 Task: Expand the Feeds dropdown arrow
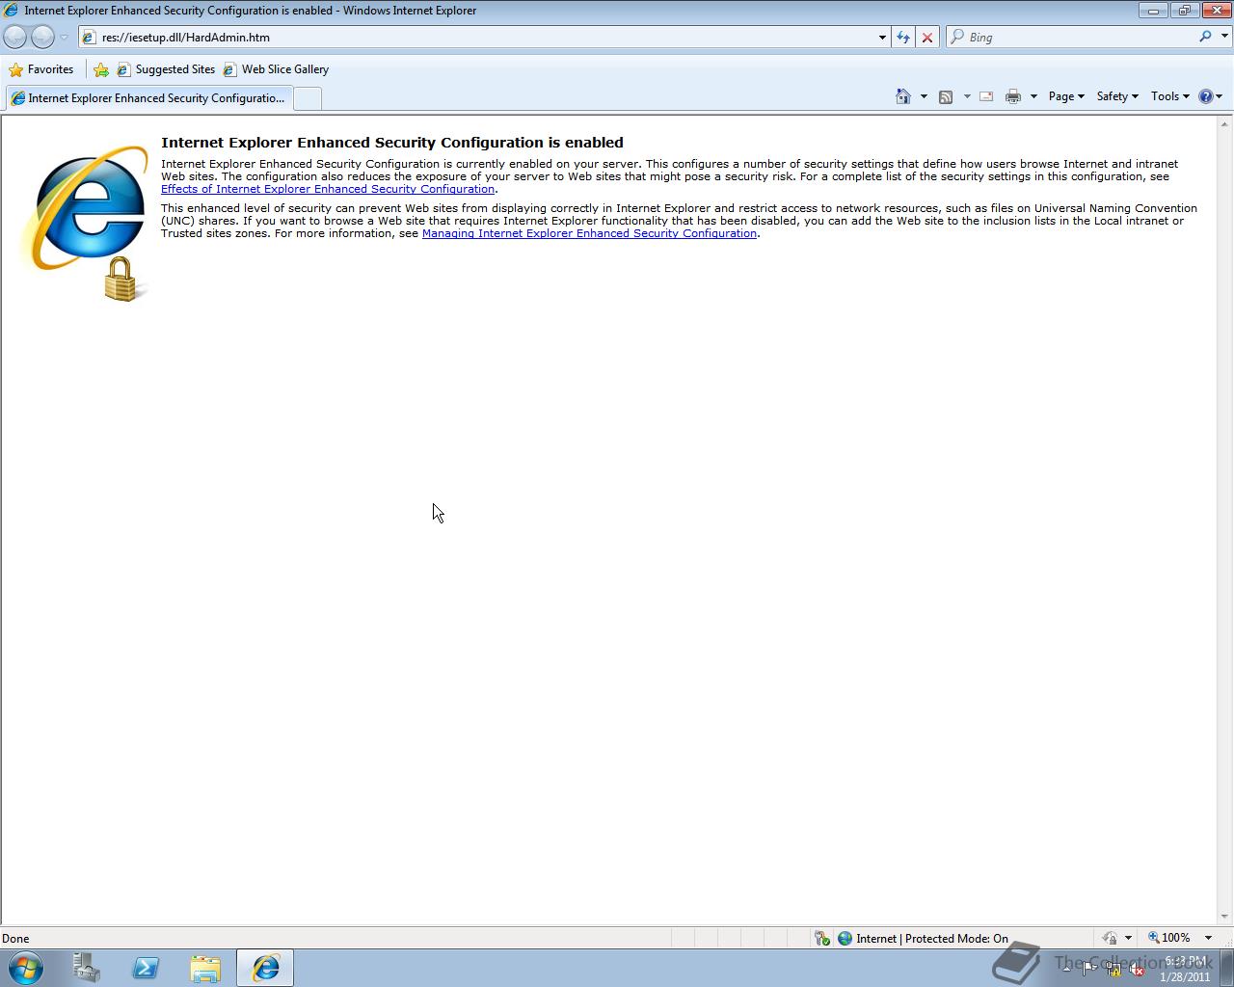[x=967, y=96]
